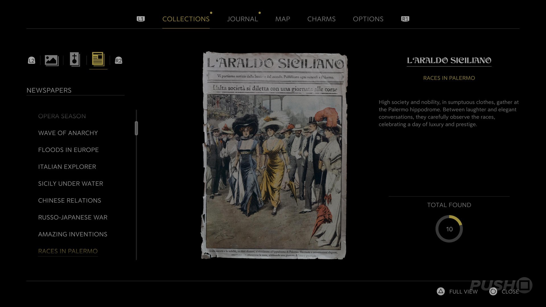Open the Map tab
Image resolution: width=546 pixels, height=307 pixels.
point(282,19)
